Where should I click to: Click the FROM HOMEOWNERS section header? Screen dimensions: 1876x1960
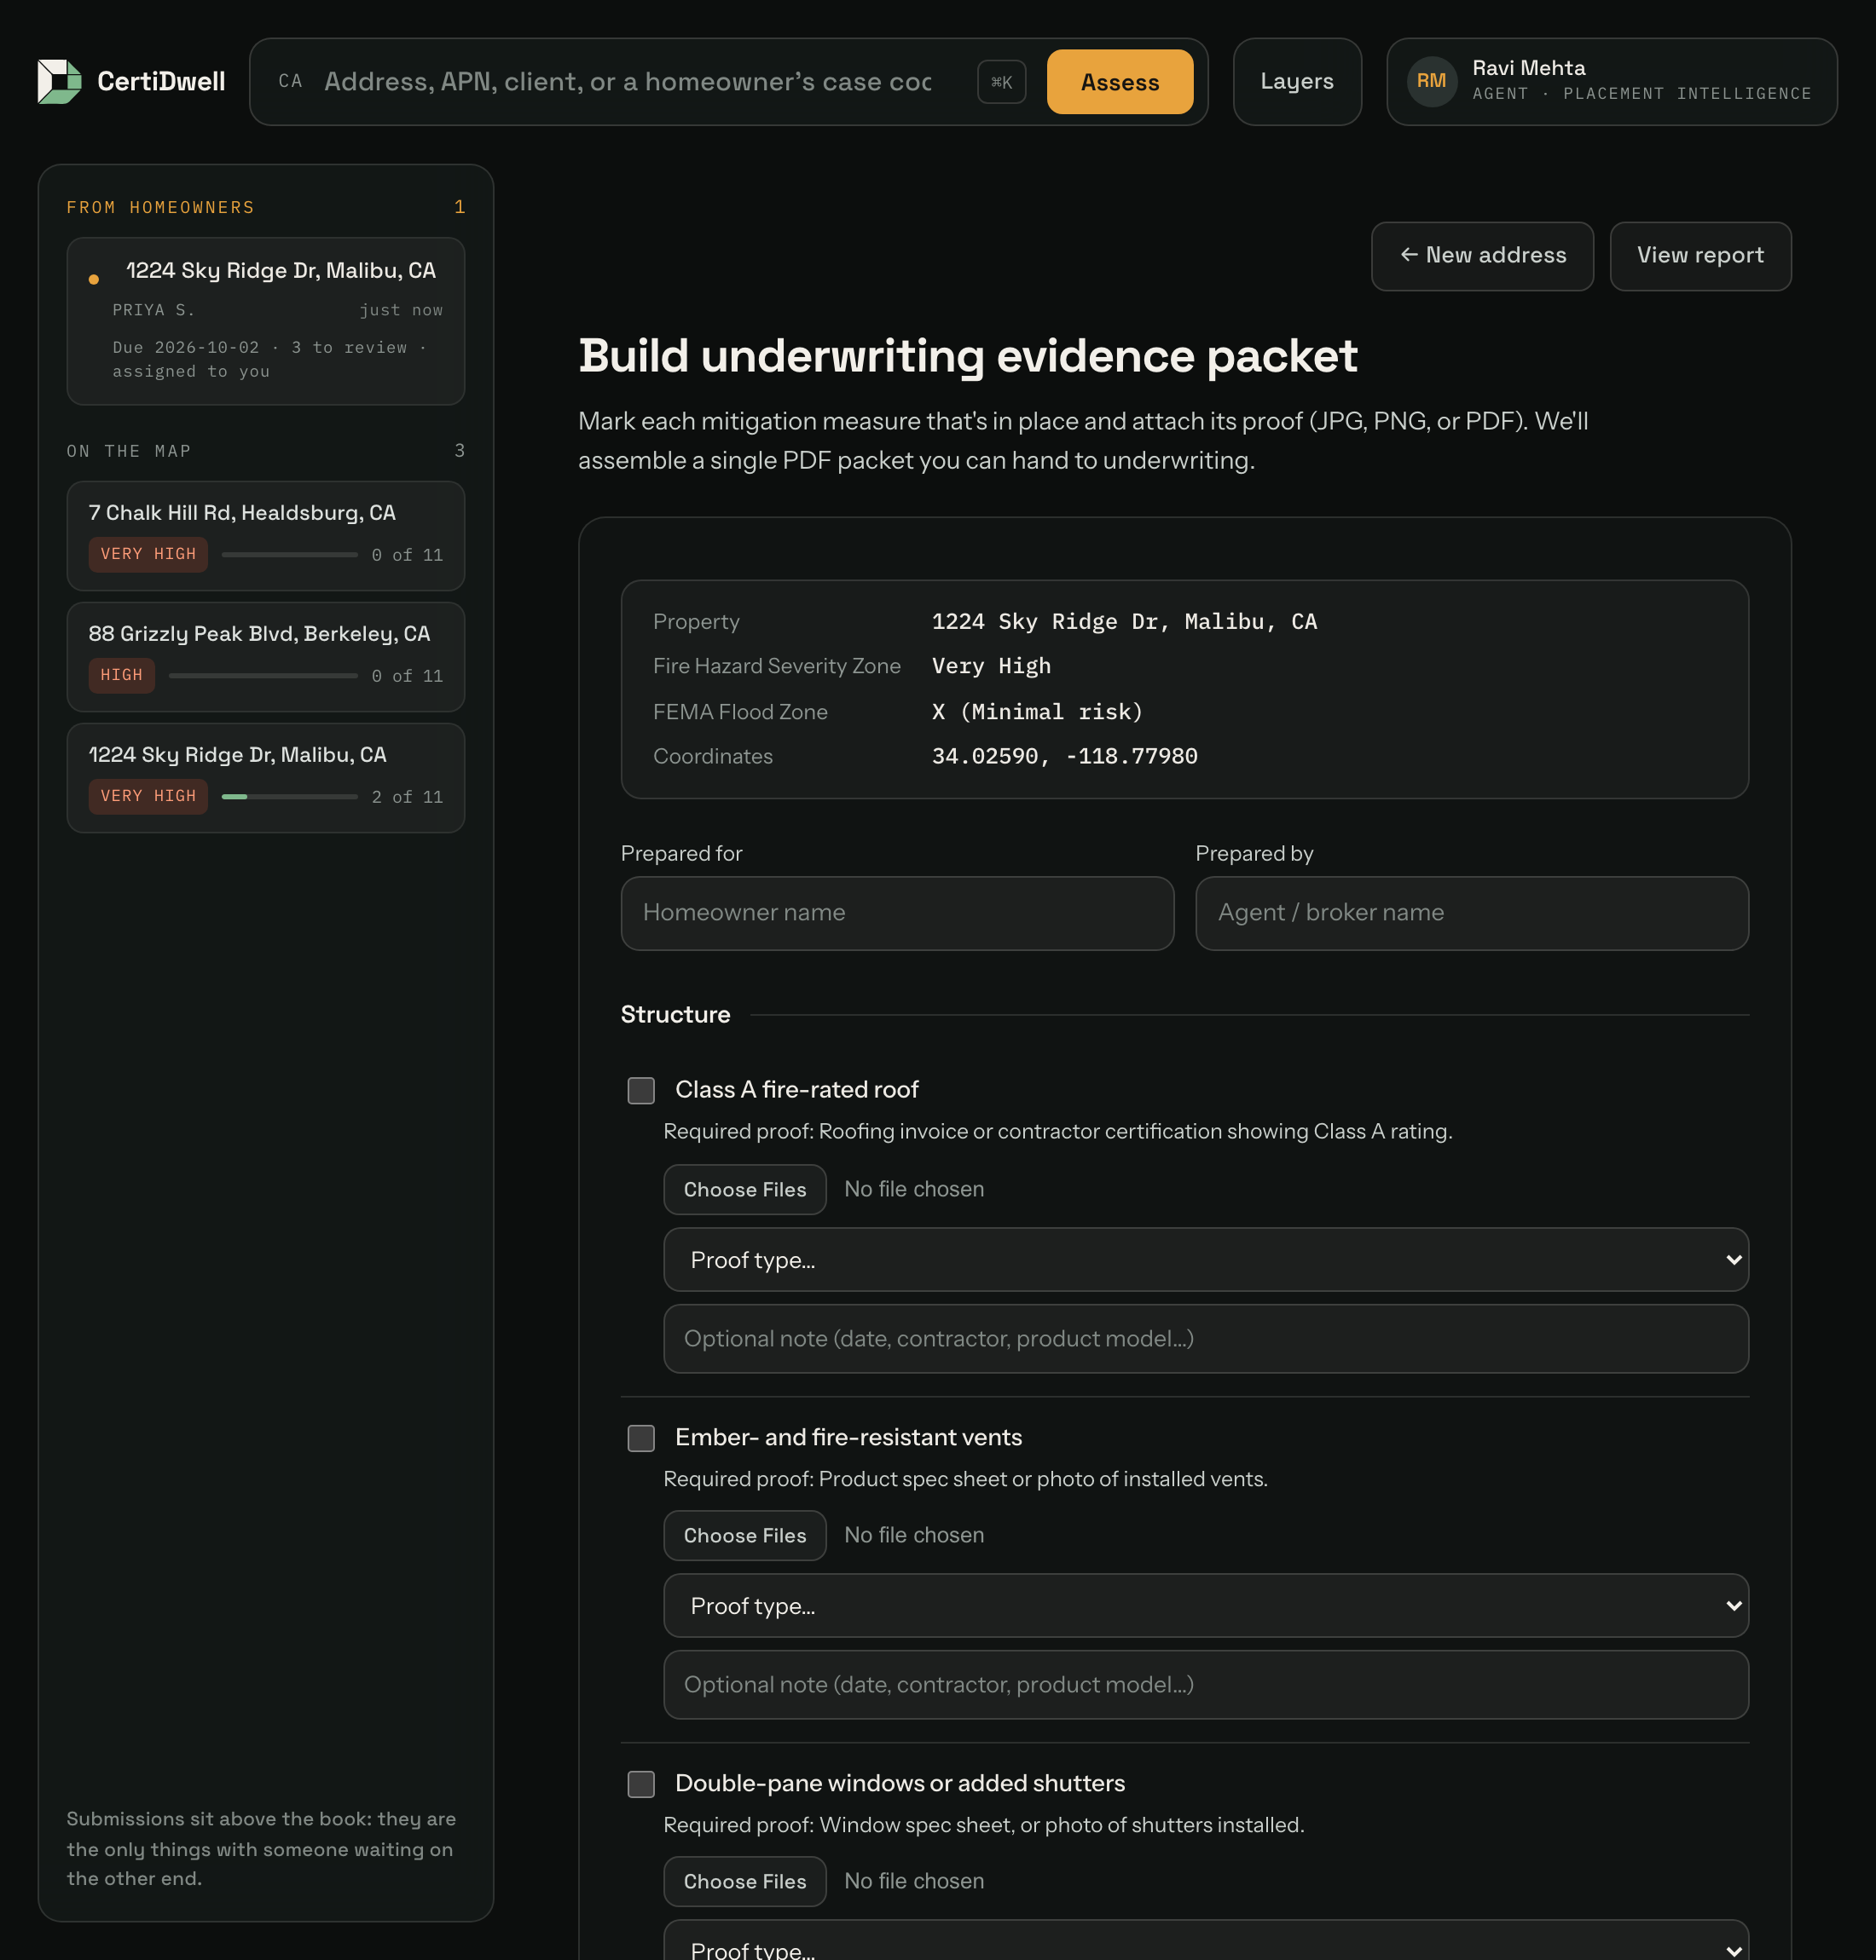[160, 208]
